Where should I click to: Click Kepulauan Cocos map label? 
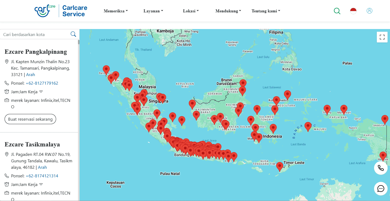(116, 184)
